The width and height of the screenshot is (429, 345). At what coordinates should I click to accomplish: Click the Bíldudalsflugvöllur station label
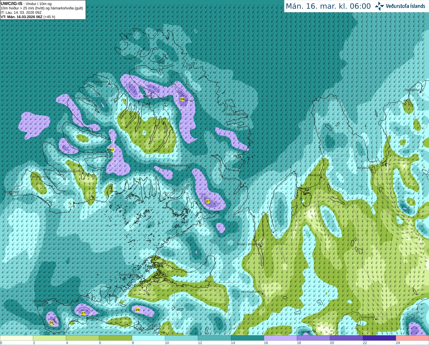[70, 171]
